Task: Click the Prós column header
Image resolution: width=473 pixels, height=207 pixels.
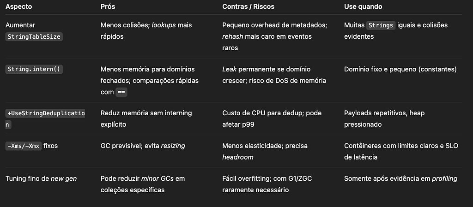Action: [108, 6]
